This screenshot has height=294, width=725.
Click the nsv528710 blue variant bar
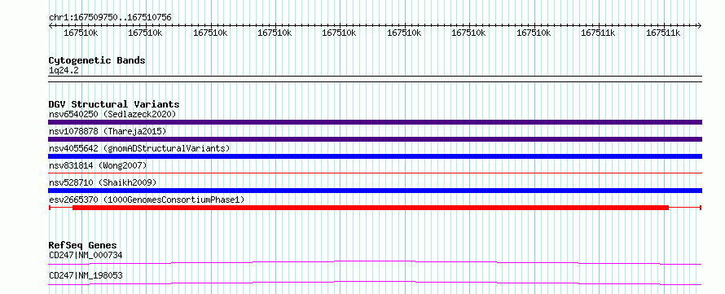(375, 191)
